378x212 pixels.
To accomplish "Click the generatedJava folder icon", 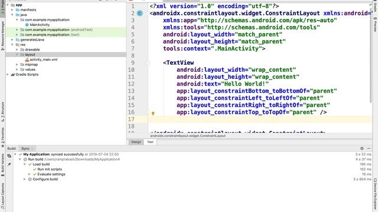I will (x=17, y=39).
